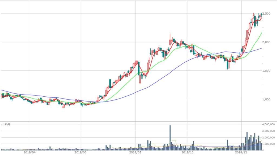Click the tallest volume bar in September
The image size is (277, 156).
click(170, 138)
